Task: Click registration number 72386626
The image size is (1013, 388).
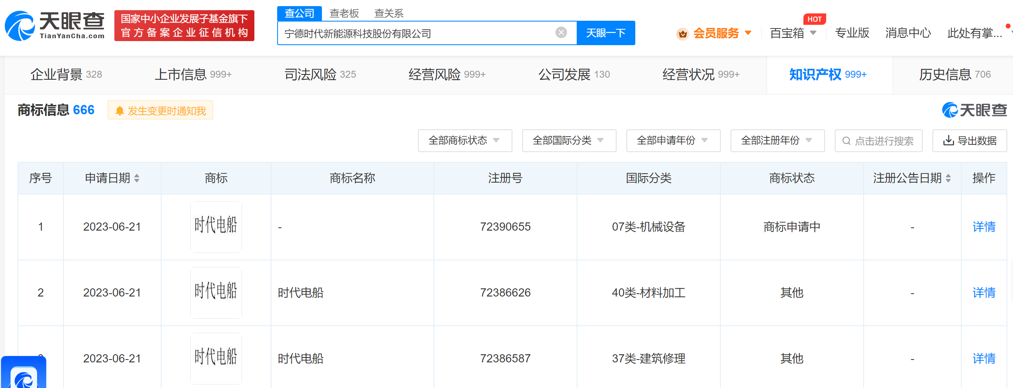Action: [x=505, y=292]
